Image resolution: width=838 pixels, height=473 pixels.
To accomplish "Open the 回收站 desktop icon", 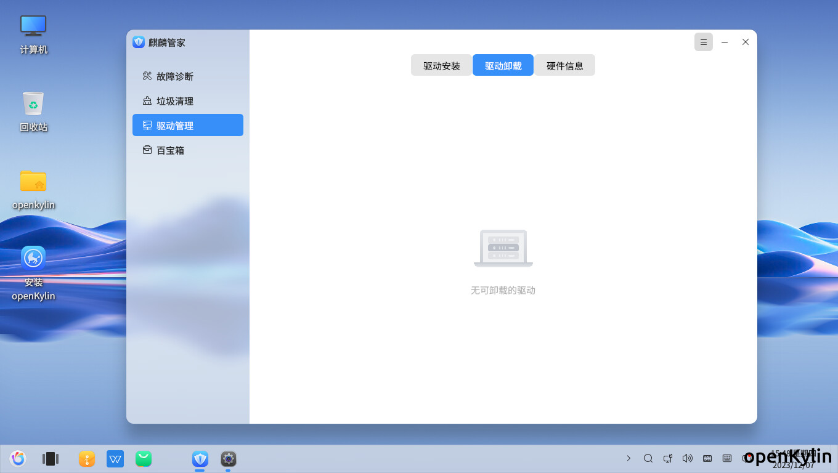I will 33,111.
